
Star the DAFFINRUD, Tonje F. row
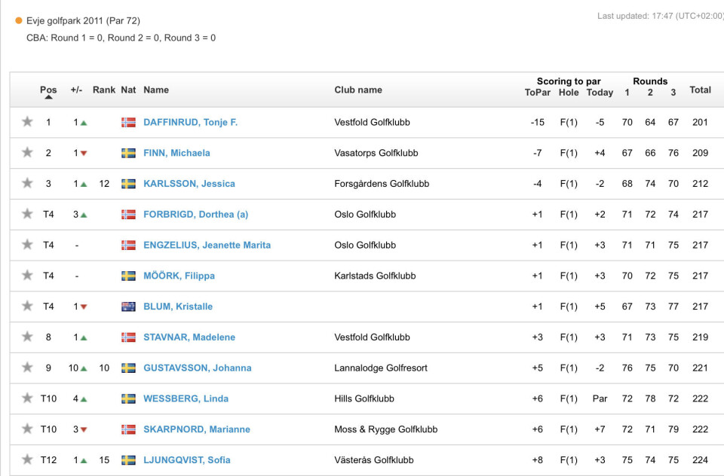[27, 122]
